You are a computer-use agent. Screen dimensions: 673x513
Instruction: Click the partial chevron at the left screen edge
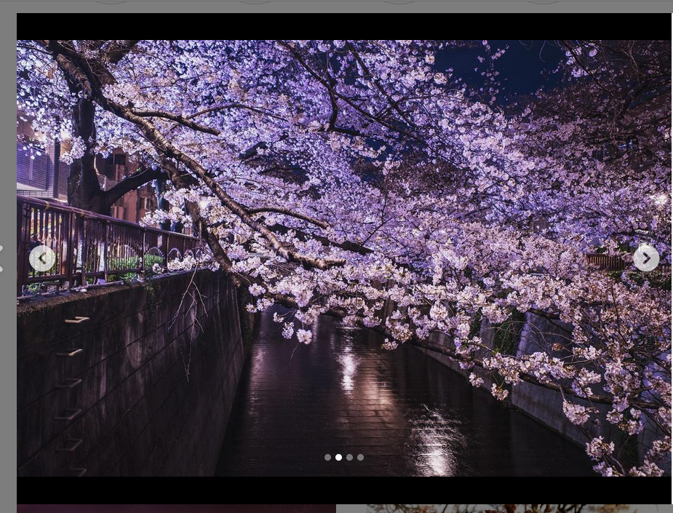[x=1, y=258]
